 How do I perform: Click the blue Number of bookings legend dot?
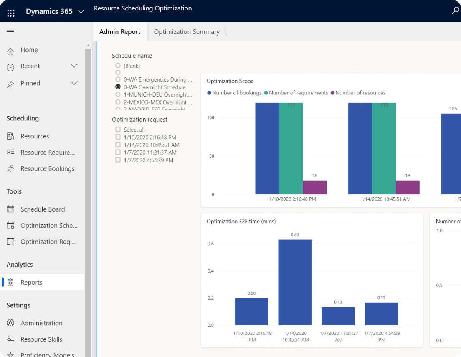(x=209, y=93)
